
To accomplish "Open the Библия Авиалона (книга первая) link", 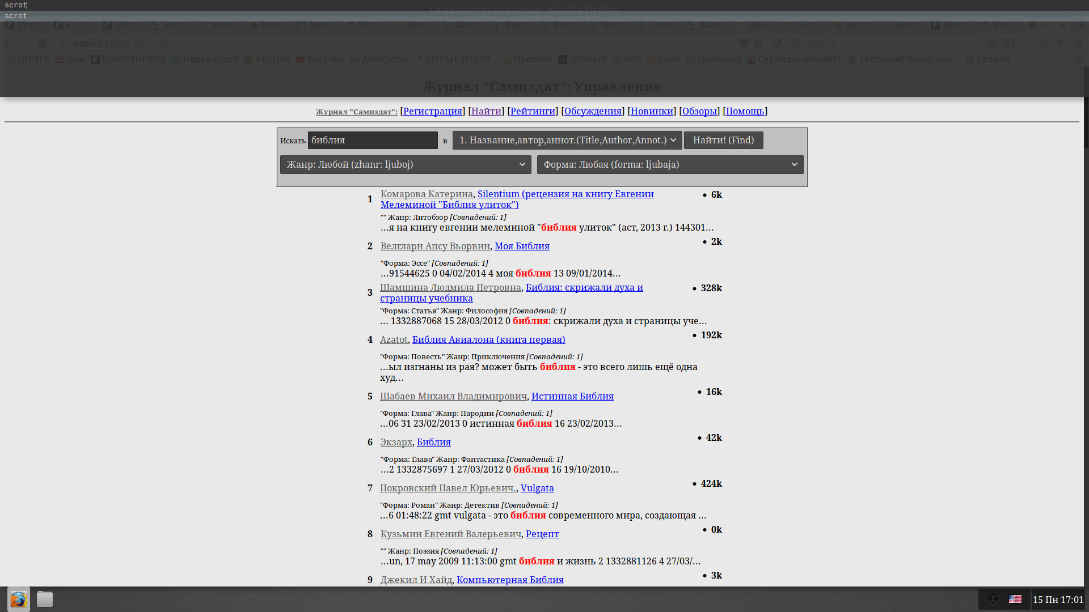I will coord(488,339).
